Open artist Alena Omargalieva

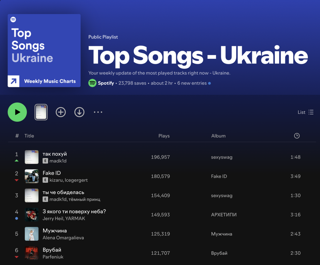click(x=63, y=237)
